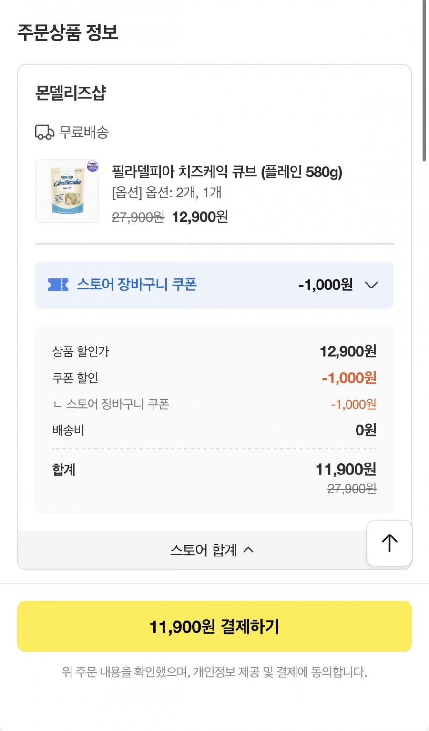Image resolution: width=429 pixels, height=731 pixels.
Task: Click the -1,000원 coupon amount in the blue bar
Action: (326, 285)
